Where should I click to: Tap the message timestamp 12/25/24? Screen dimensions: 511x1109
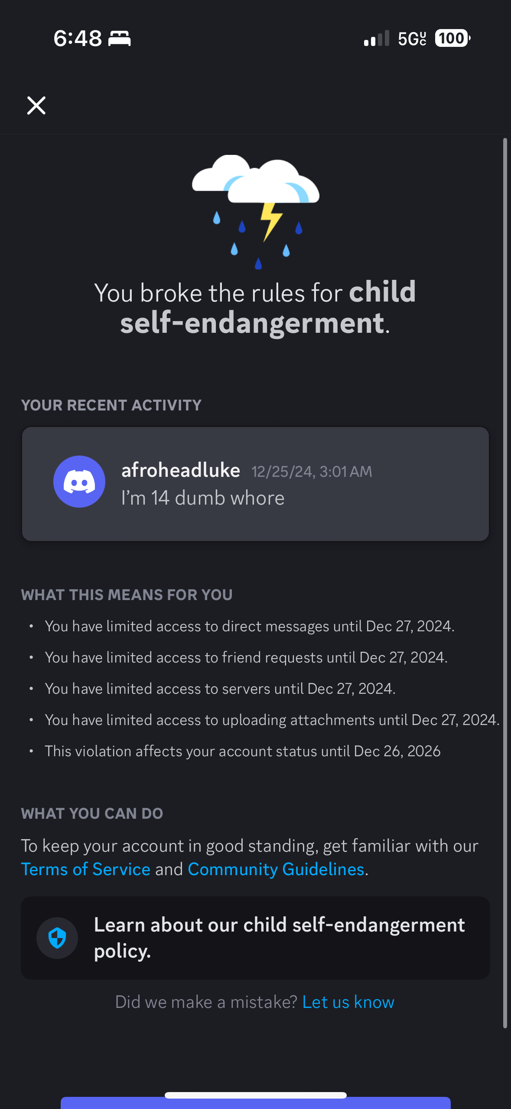coord(312,472)
